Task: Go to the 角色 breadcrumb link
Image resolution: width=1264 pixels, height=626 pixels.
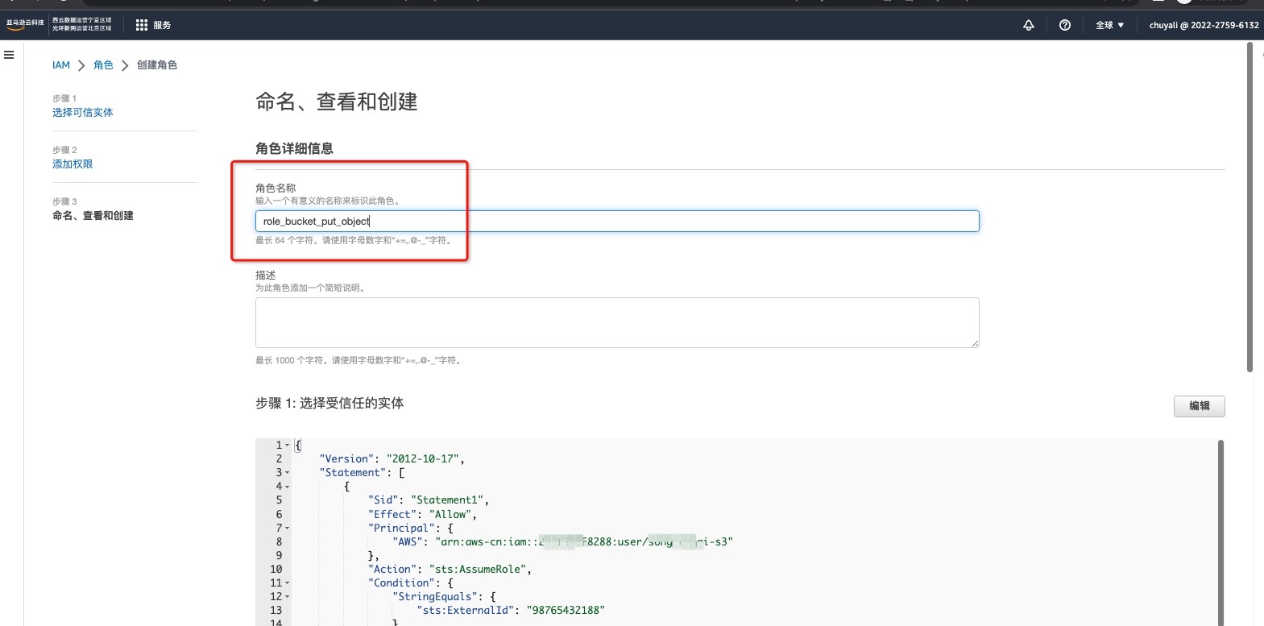Action: (x=103, y=65)
